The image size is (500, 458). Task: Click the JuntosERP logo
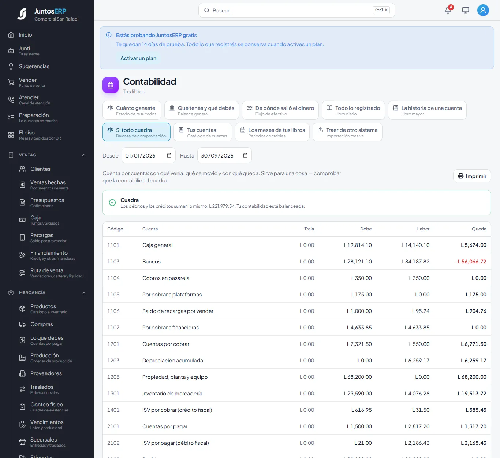(x=22, y=14)
